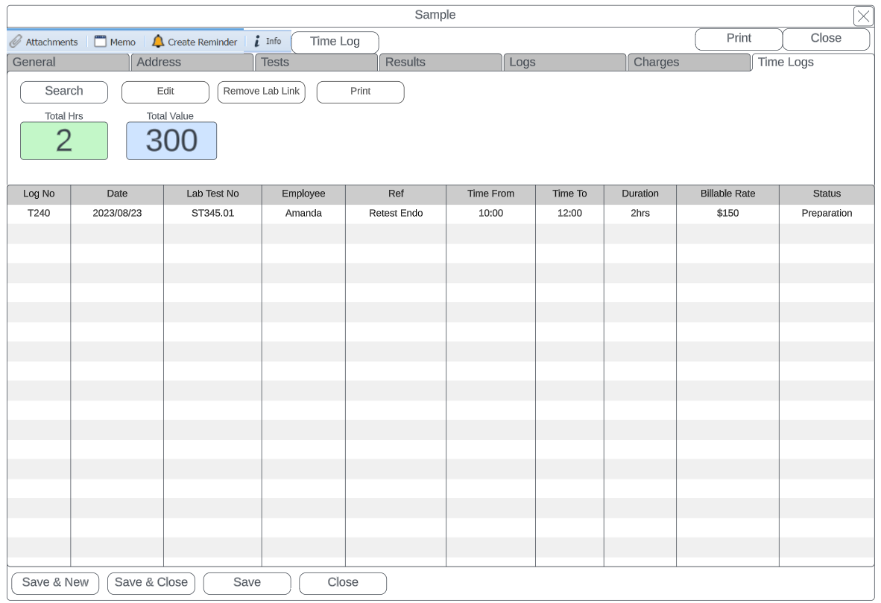Image resolution: width=881 pixels, height=603 pixels.
Task: Open the Results tab
Action: coord(440,63)
